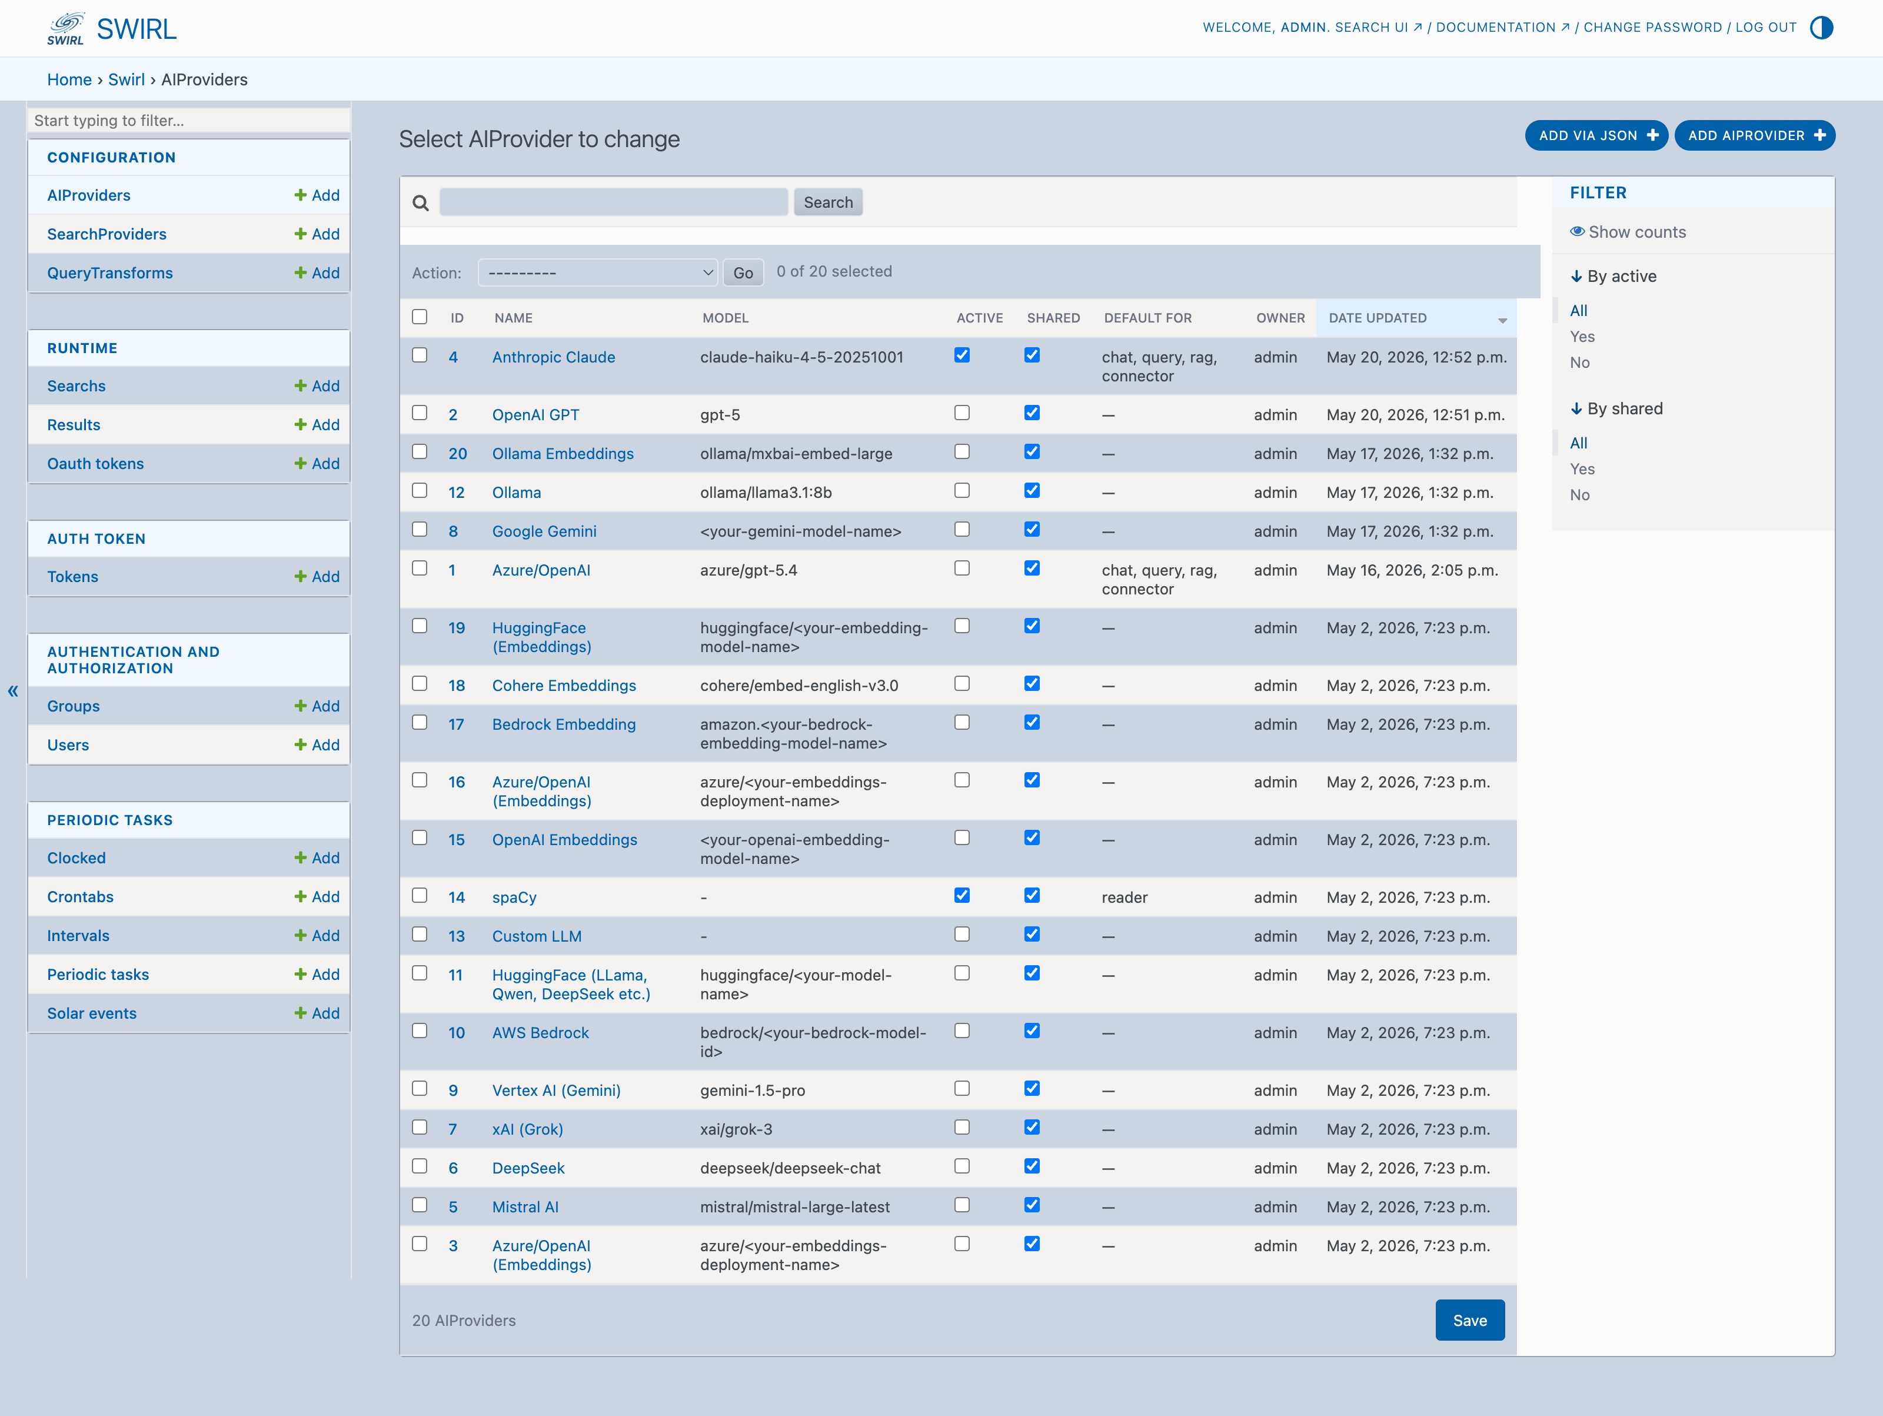Click Log Out in header
The image size is (1883, 1416).
pos(1765,27)
